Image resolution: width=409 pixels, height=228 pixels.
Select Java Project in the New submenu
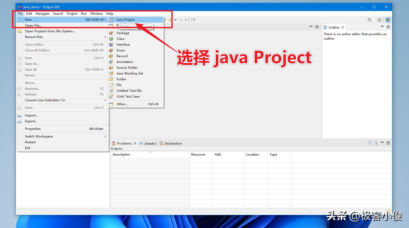(x=126, y=19)
